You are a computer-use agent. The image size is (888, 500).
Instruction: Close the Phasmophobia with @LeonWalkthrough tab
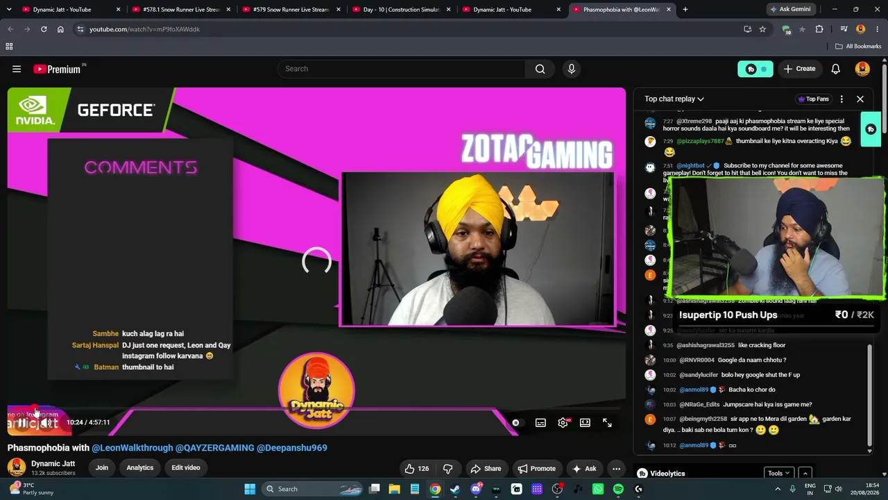(669, 10)
